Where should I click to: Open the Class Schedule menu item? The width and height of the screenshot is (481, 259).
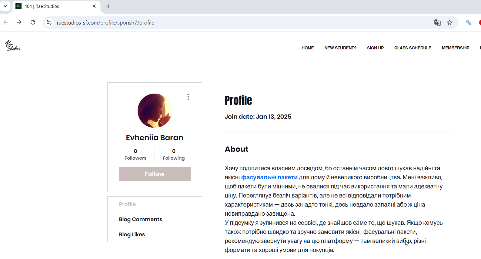(x=413, y=48)
